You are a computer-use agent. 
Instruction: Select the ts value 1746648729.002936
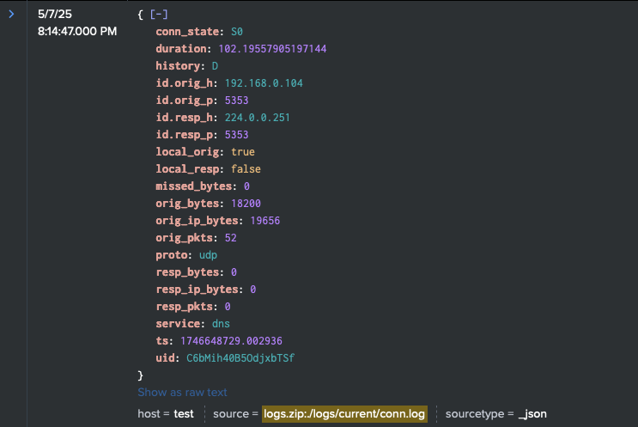click(231, 341)
